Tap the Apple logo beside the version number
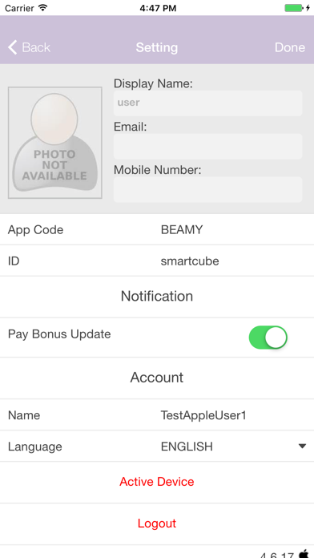 304,554
